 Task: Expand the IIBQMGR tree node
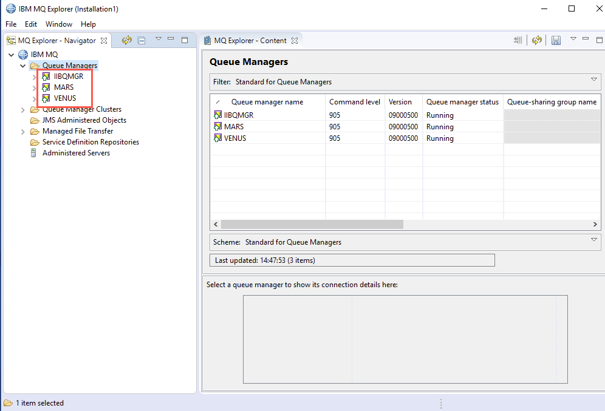click(x=35, y=76)
